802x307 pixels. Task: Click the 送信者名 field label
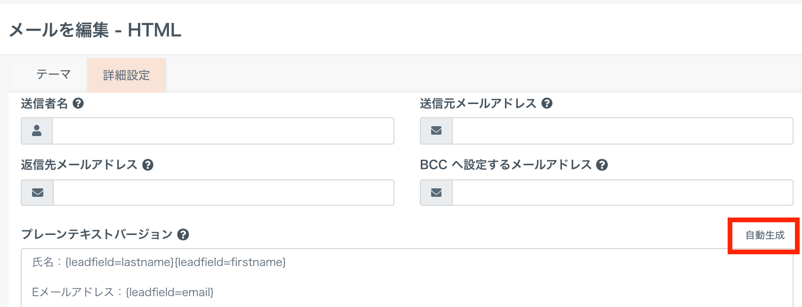point(45,104)
